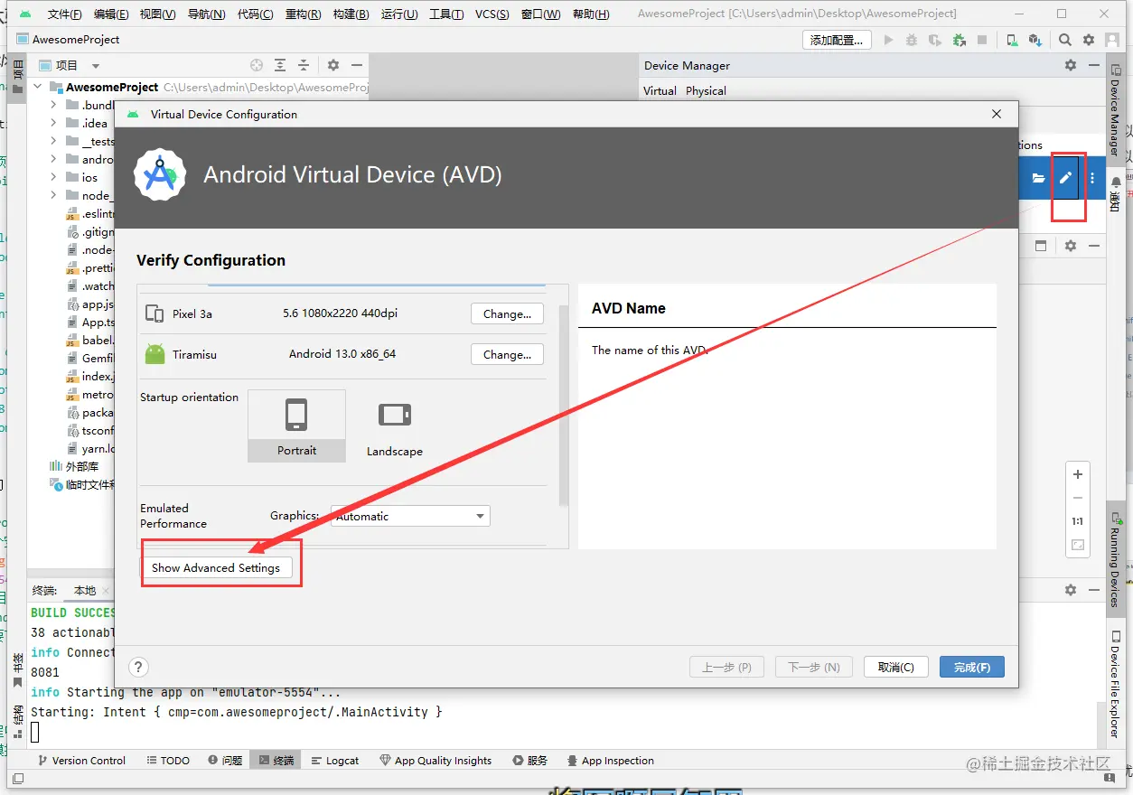Expand AwesomeProject root tree node
The width and height of the screenshot is (1133, 795).
point(38,87)
